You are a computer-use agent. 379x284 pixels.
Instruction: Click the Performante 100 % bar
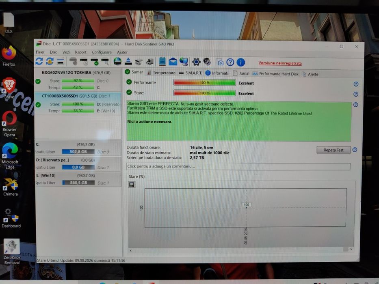(x=204, y=83)
